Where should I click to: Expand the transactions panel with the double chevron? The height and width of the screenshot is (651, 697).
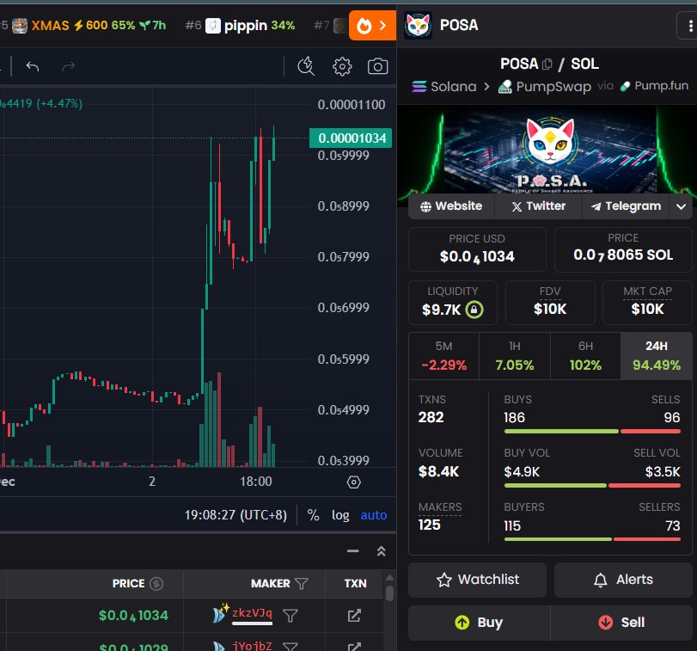pos(381,551)
